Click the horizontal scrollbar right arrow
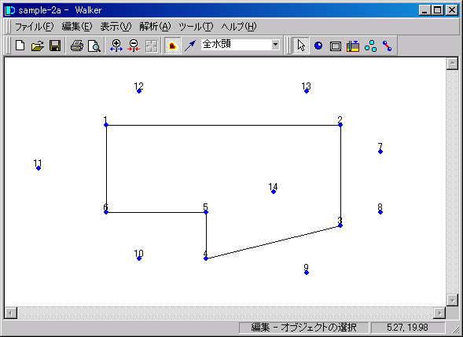 [x=439, y=313]
